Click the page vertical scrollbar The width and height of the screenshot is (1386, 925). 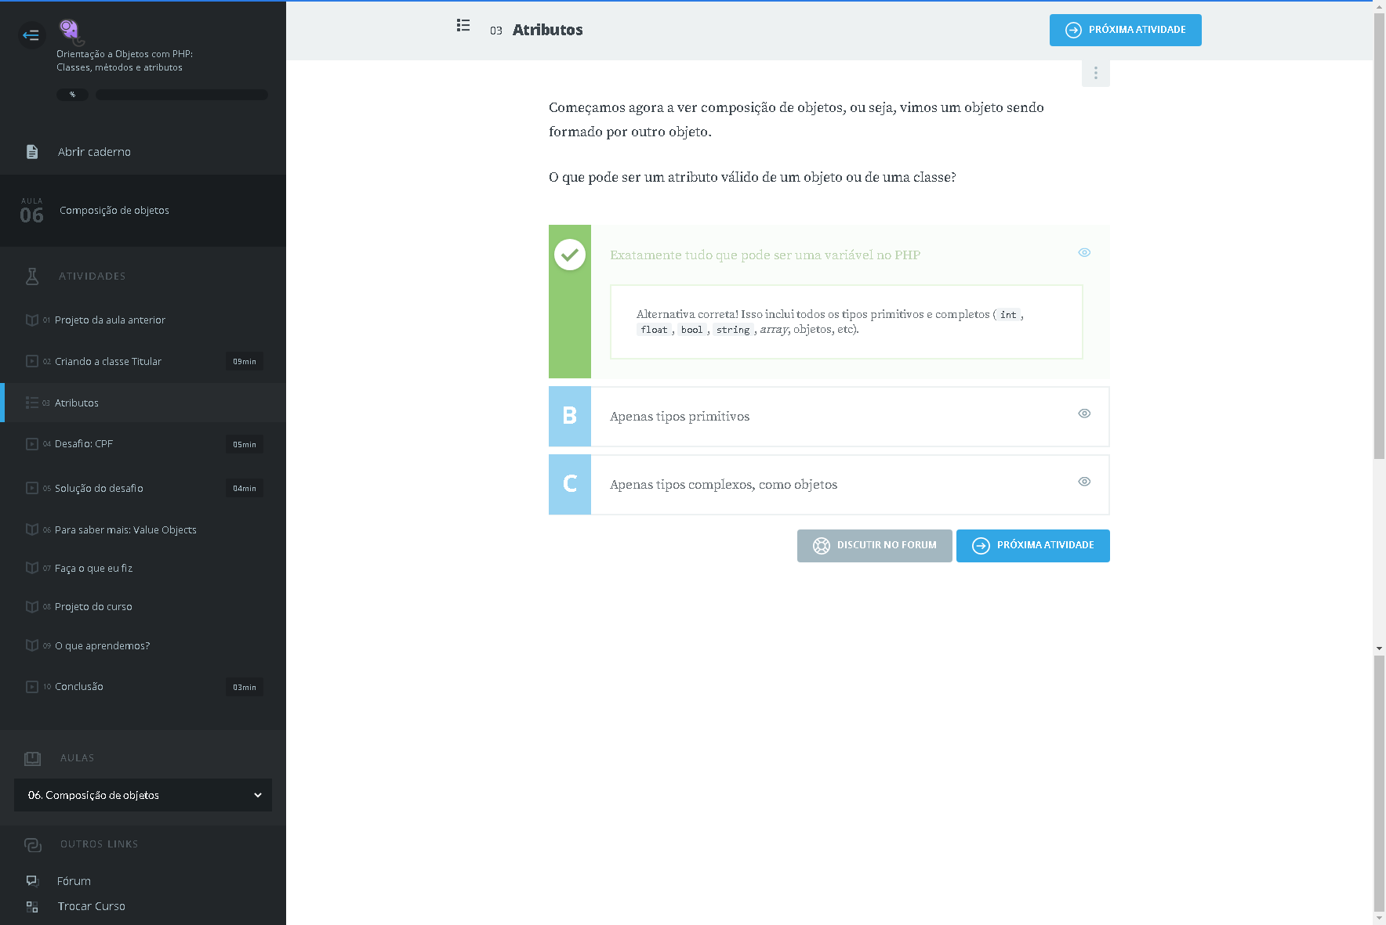click(x=1379, y=235)
